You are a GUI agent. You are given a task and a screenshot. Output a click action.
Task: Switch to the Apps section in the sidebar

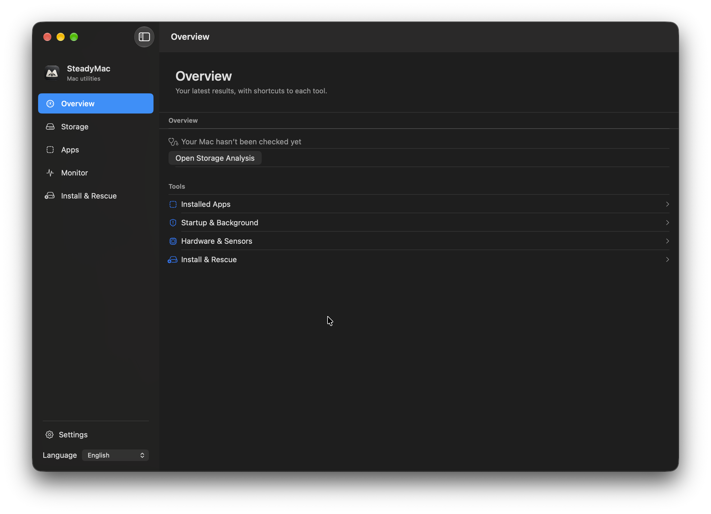(96, 150)
